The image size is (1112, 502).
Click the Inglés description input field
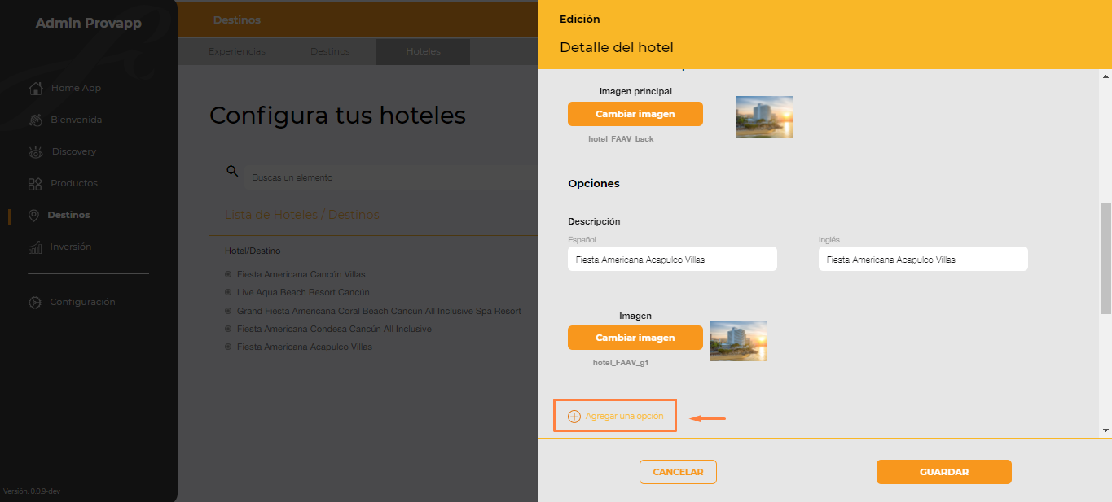(923, 260)
